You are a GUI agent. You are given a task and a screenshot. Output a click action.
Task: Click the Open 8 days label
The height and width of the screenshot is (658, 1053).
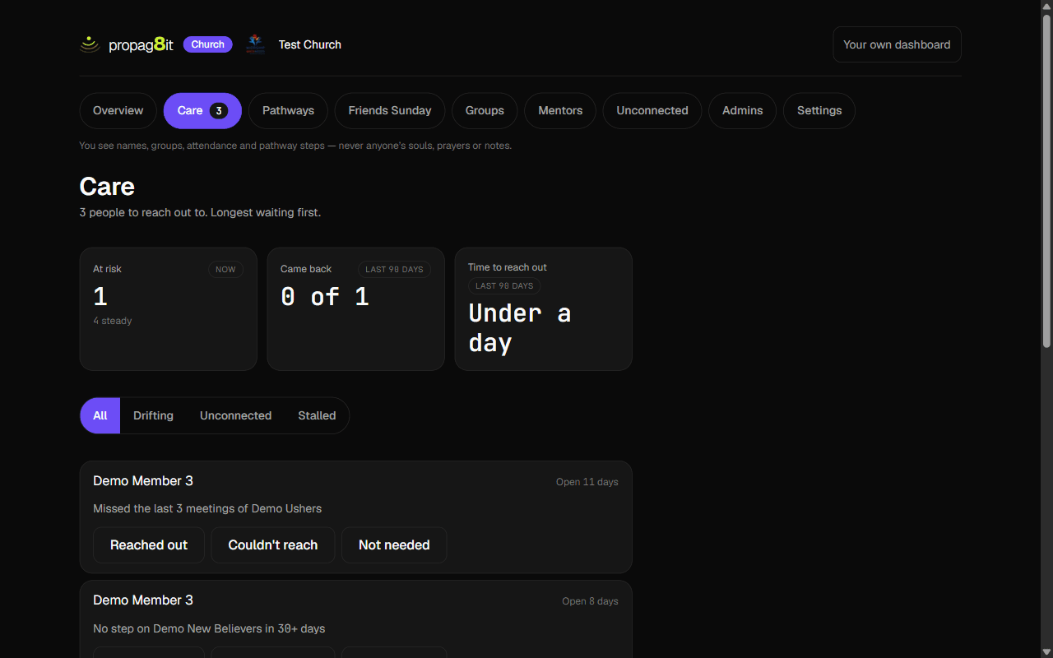click(591, 601)
